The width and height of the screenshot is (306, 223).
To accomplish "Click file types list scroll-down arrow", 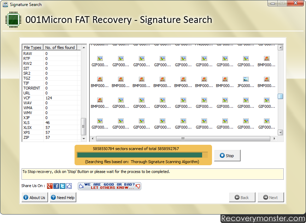I will pyautogui.click(x=84, y=138).
